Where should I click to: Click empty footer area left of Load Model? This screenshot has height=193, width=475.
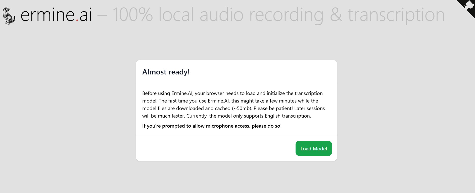coord(214,148)
